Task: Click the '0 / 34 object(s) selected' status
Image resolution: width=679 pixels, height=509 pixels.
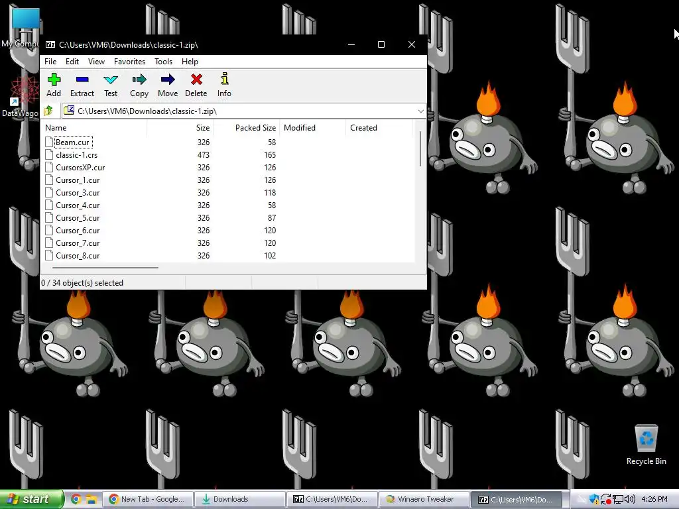Action: pos(82,282)
